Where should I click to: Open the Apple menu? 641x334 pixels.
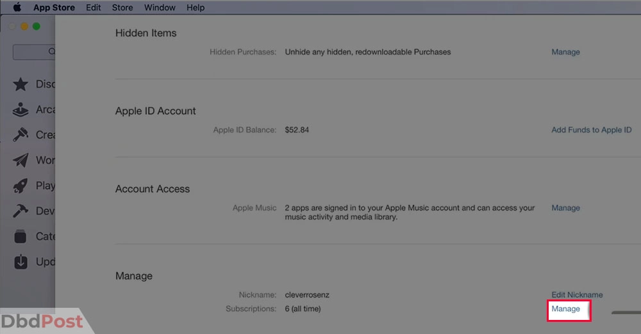17,7
